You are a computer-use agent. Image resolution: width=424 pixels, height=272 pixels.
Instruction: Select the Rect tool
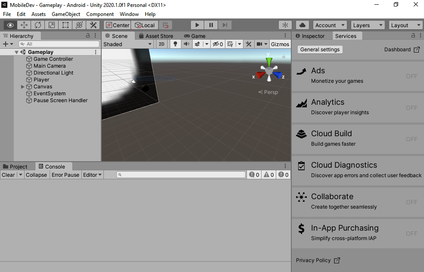click(x=65, y=25)
